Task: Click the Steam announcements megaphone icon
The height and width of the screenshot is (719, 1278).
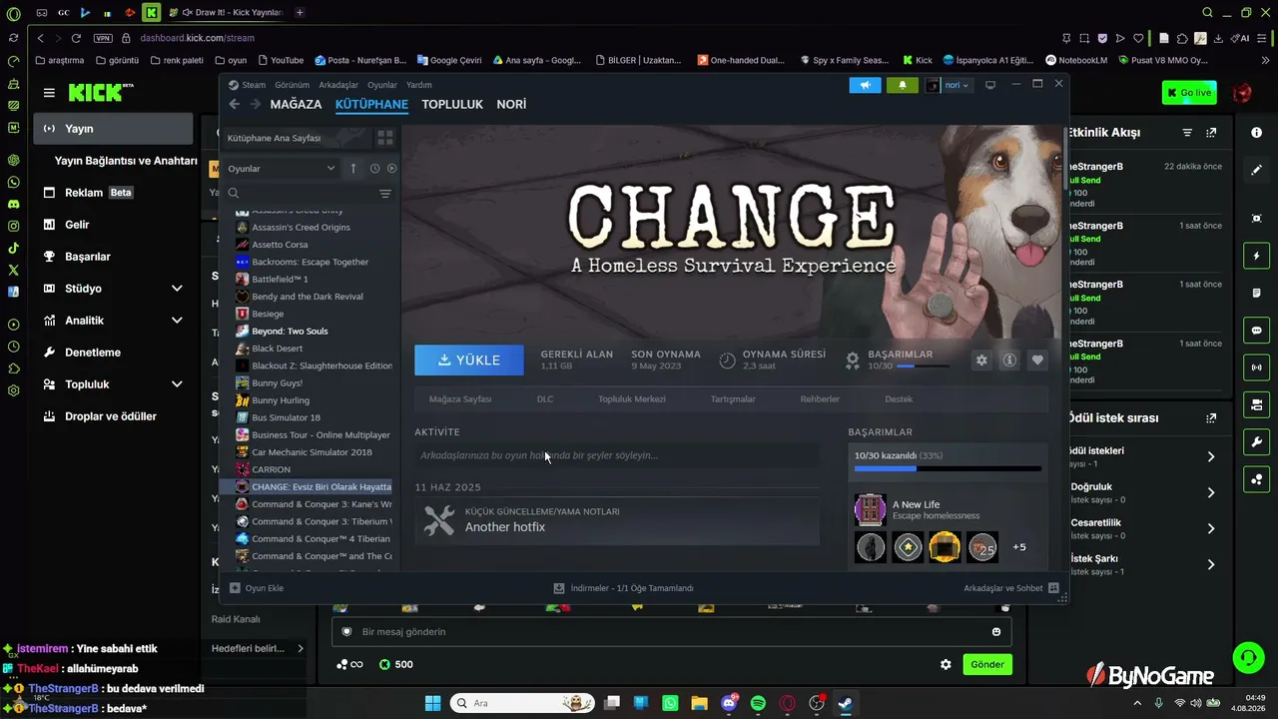Action: tap(866, 85)
